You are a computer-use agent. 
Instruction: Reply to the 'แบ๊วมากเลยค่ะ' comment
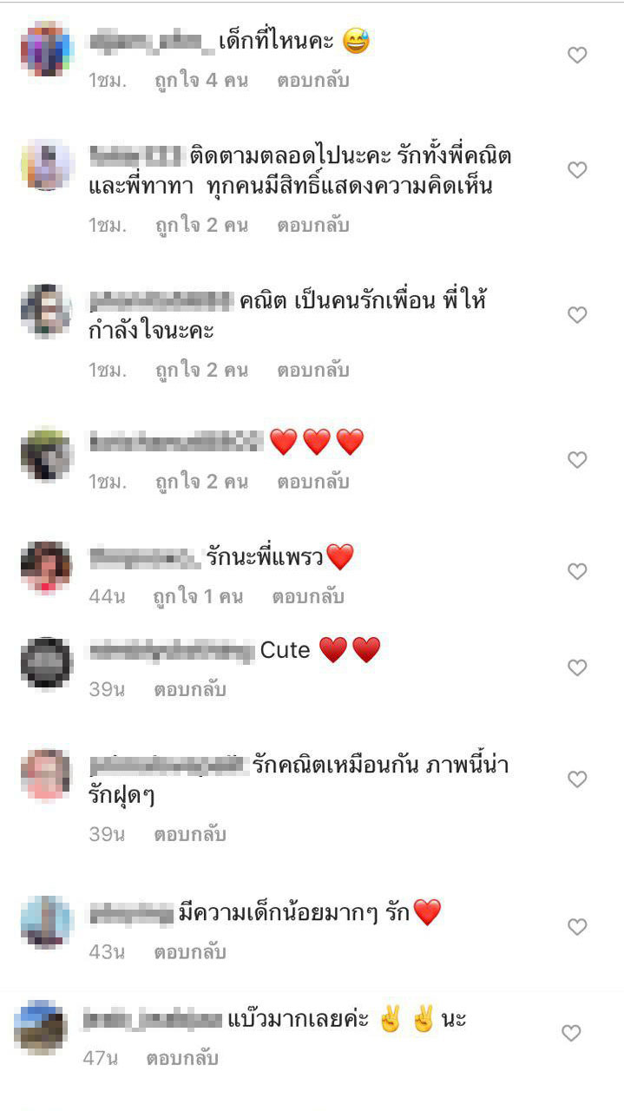pyautogui.click(x=182, y=1059)
